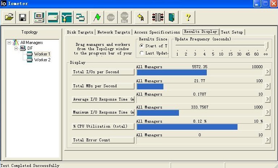Duplicate the selected worker
Image resolution: width=278 pixels, height=168 pixels.
pyautogui.click(x=80, y=17)
